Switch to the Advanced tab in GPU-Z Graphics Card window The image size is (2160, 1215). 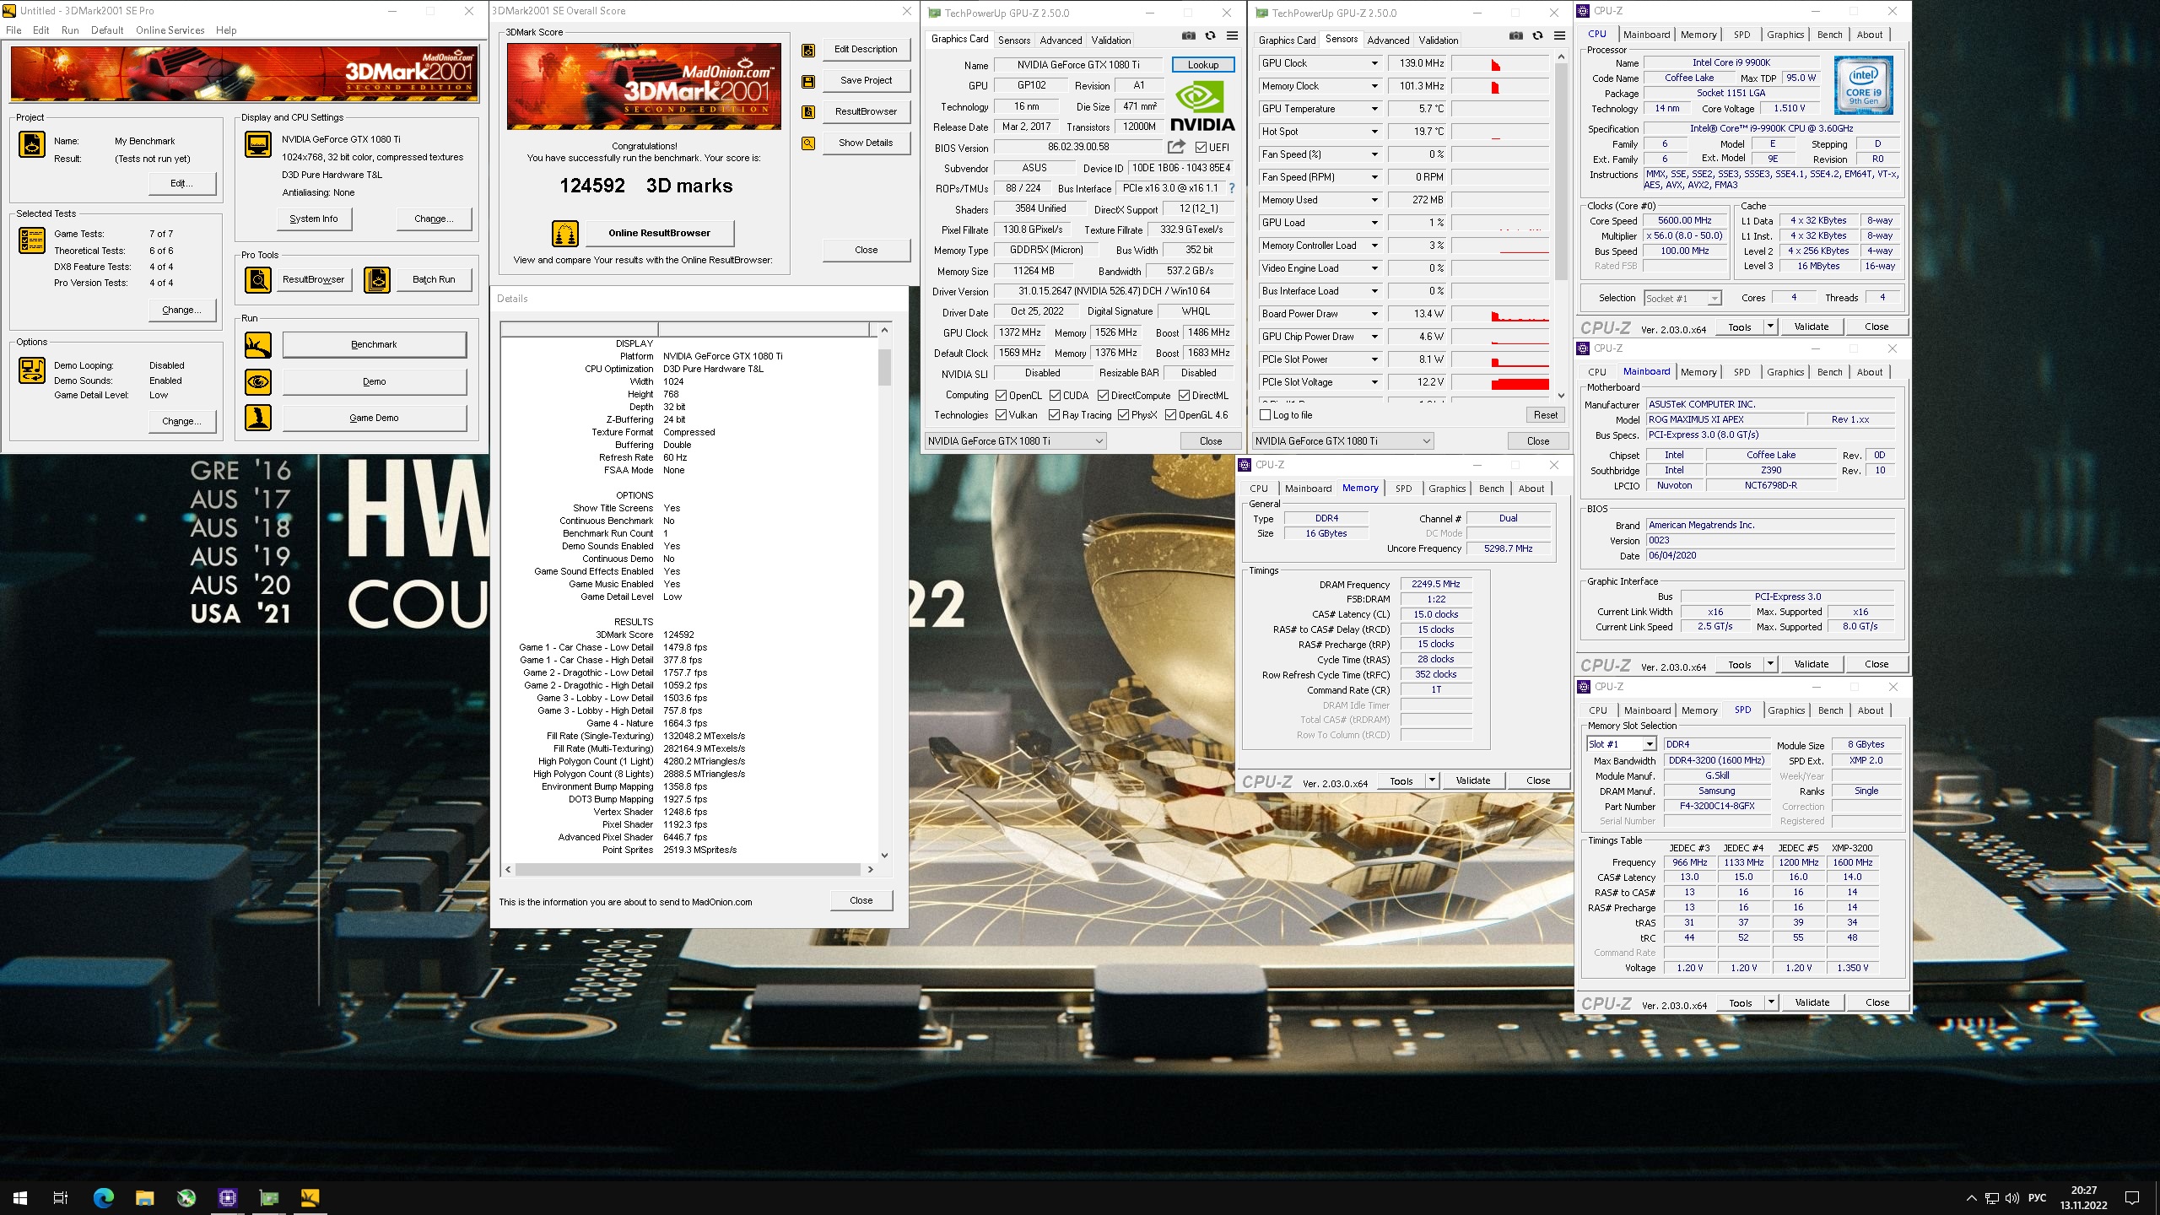point(1061,40)
